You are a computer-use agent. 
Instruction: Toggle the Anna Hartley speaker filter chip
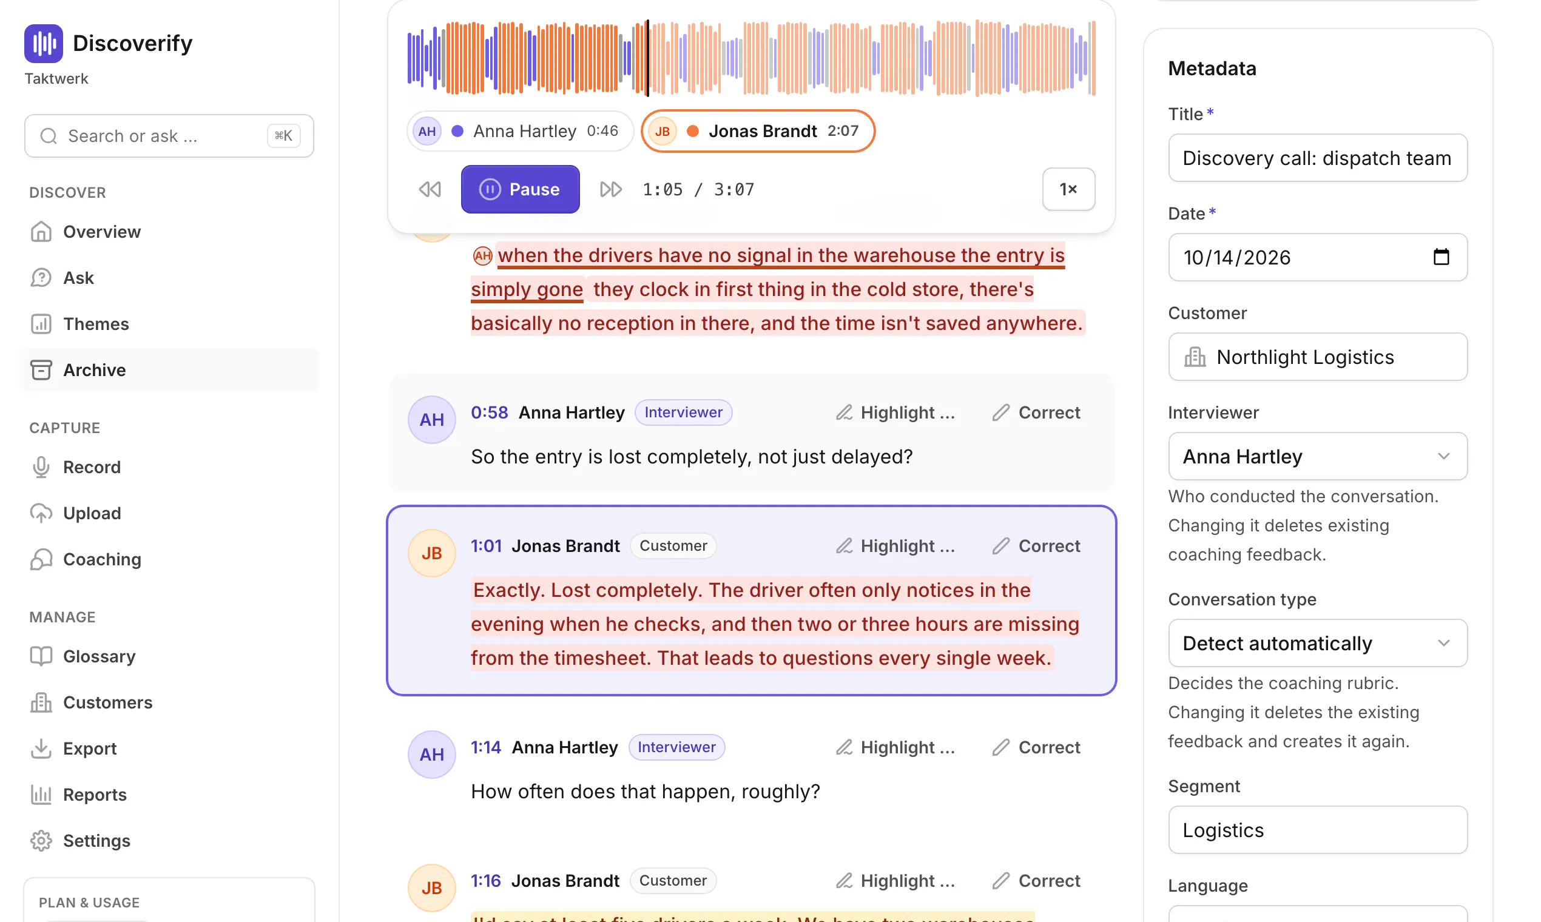pyautogui.click(x=519, y=131)
